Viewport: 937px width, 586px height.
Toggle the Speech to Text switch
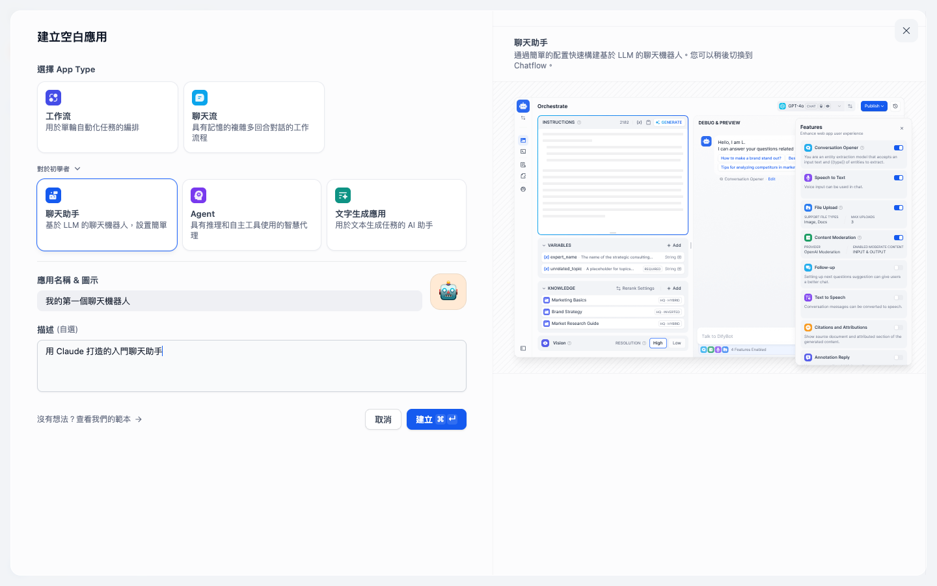coord(899,178)
